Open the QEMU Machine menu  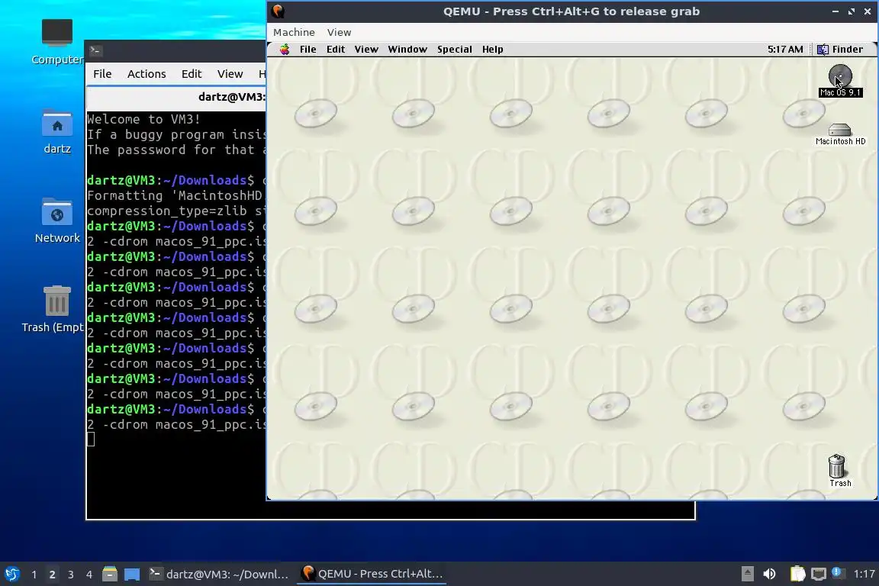(x=294, y=33)
